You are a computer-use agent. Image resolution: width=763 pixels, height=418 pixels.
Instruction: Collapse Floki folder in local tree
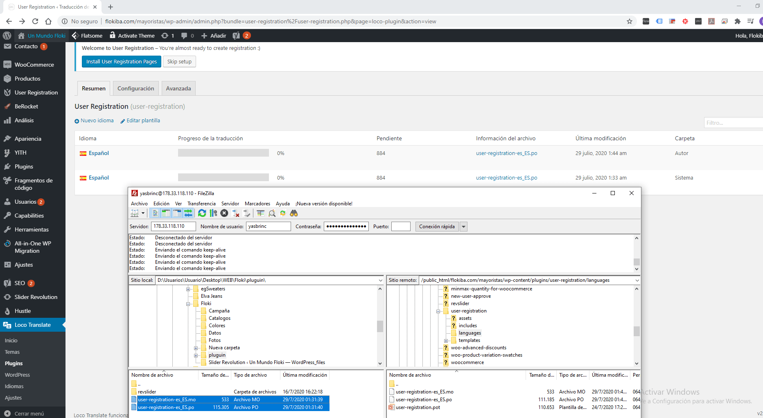(x=188, y=304)
